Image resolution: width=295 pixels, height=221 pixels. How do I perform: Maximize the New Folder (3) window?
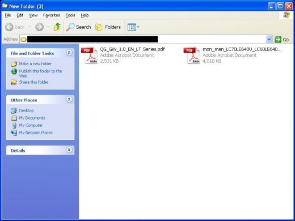280,6
